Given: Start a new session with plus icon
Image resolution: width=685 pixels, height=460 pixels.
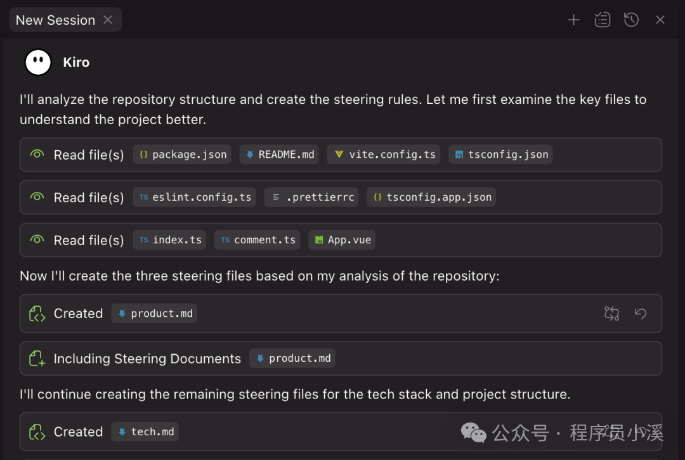Looking at the screenshot, I should pos(573,20).
